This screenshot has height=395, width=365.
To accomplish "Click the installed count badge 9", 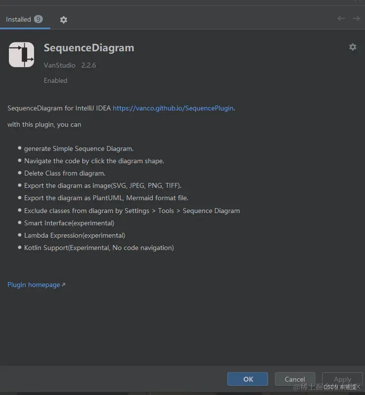I will coord(38,19).
